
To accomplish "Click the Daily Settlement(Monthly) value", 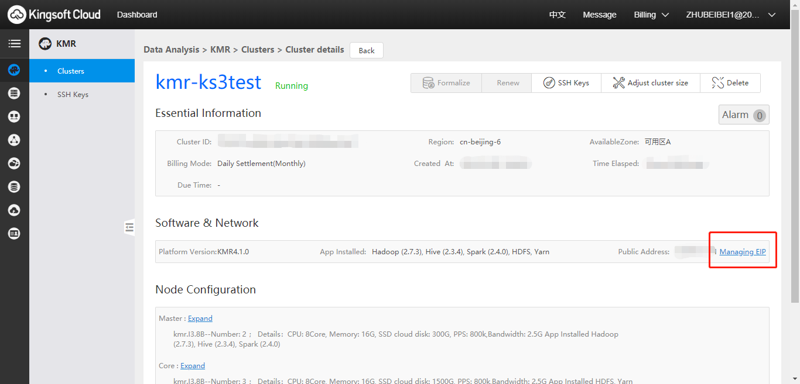I will click(261, 164).
